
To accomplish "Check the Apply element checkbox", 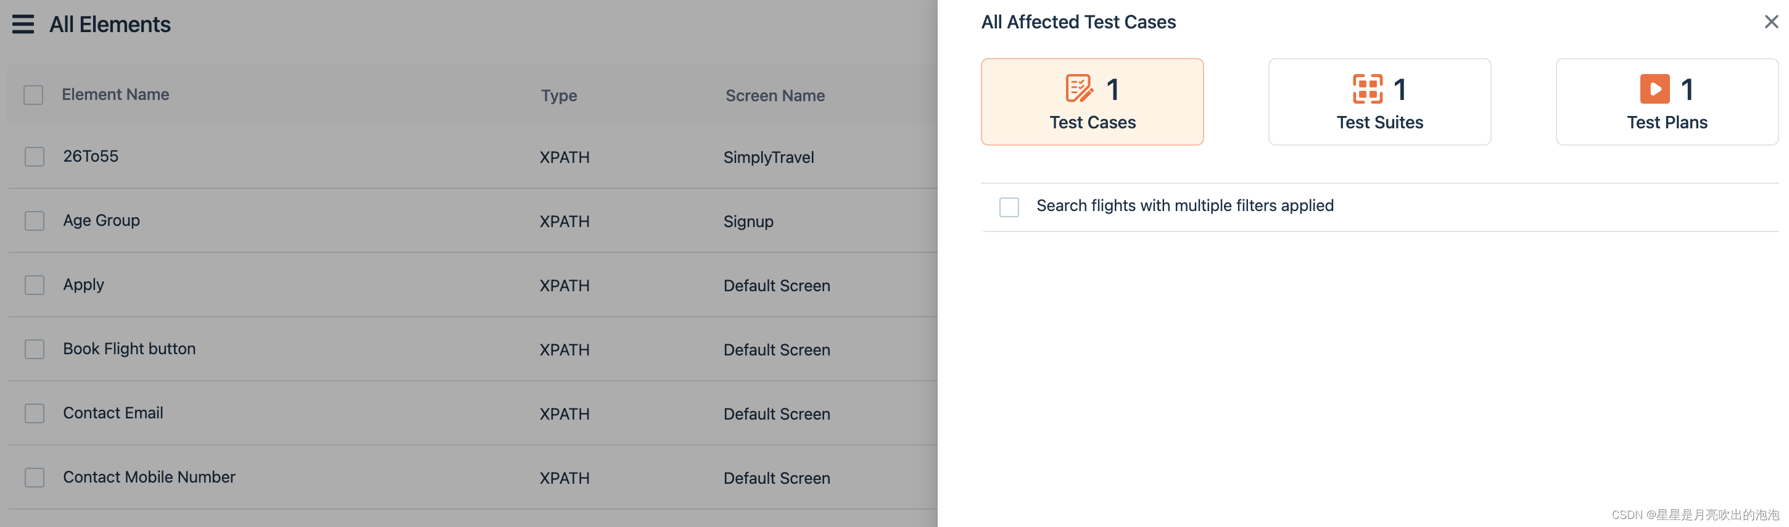I will click(35, 285).
